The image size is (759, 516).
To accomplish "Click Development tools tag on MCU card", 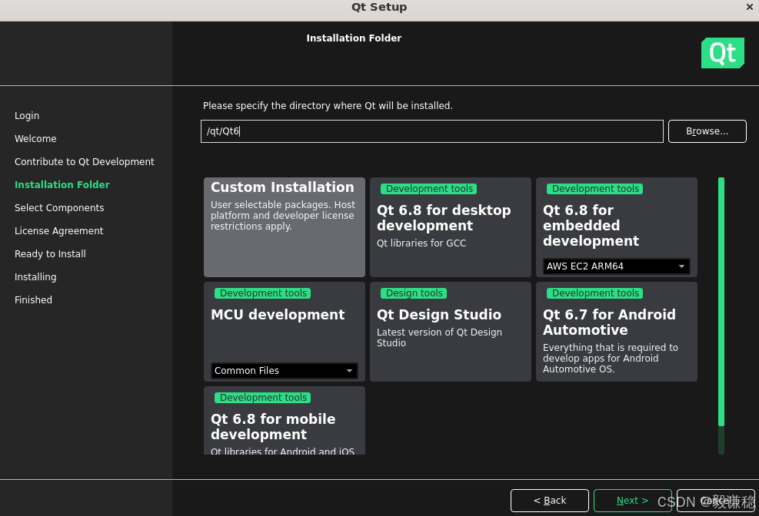I will tap(263, 293).
